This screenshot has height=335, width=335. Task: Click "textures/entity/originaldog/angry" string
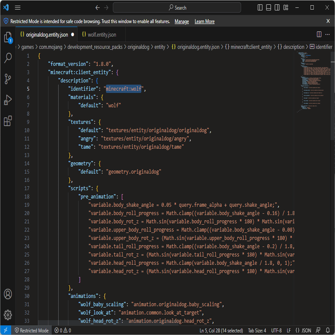click(145, 139)
